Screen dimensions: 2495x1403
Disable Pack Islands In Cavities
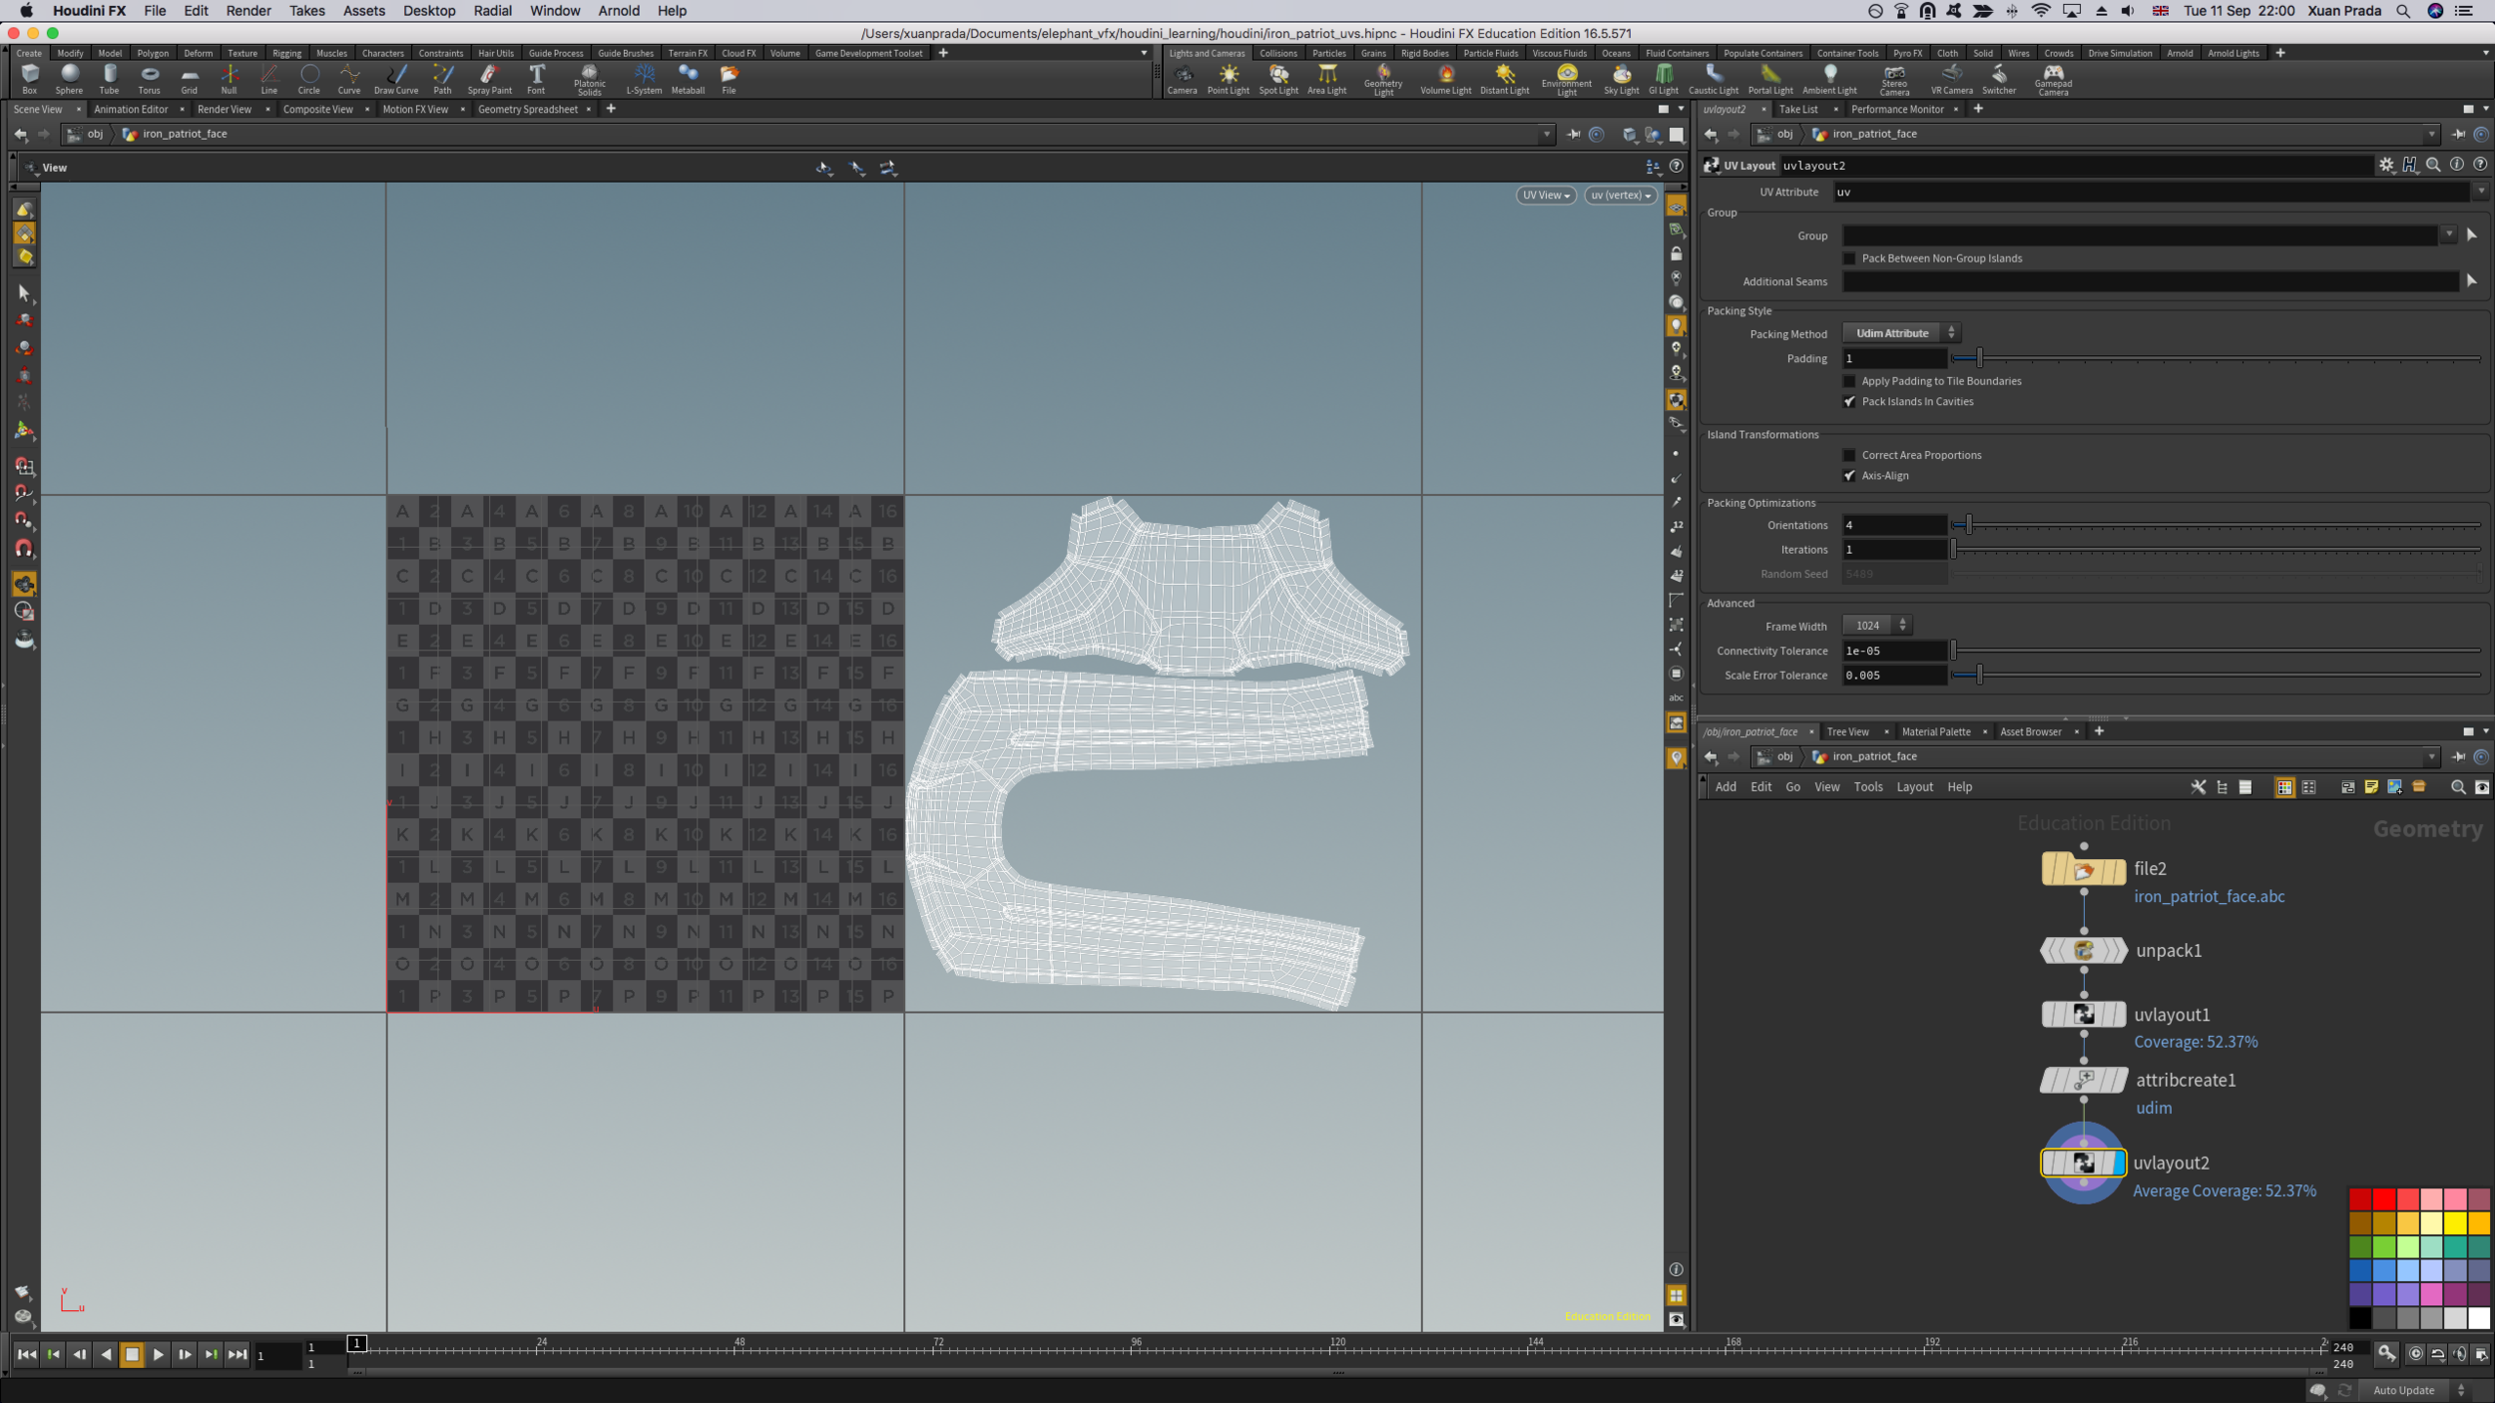[1849, 402]
